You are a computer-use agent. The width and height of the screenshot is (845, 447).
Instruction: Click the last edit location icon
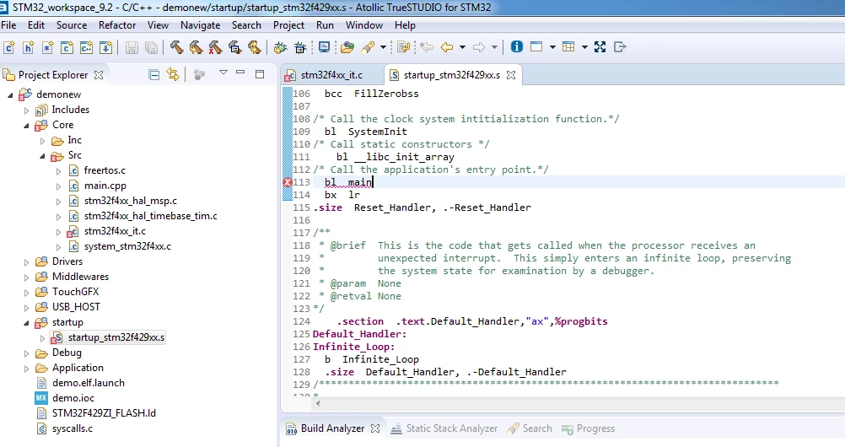click(426, 47)
